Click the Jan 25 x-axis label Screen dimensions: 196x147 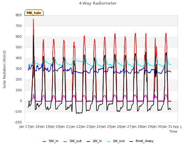106,127
